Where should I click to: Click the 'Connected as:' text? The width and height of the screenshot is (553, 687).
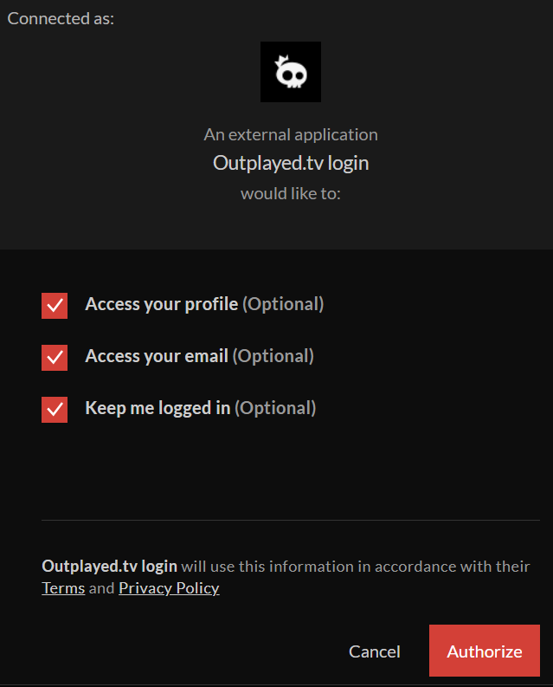[61, 18]
